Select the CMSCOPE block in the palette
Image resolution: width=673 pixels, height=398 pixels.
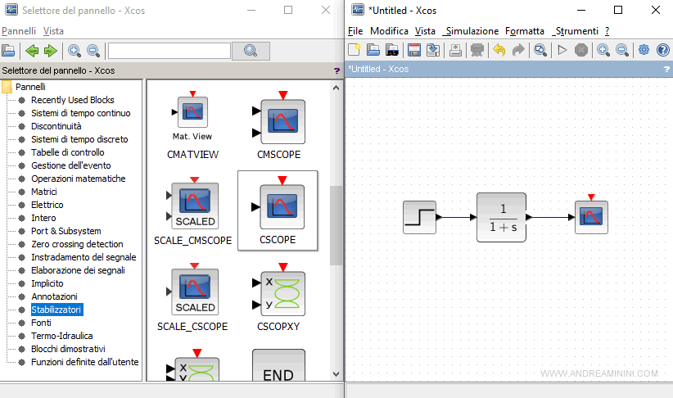point(279,125)
